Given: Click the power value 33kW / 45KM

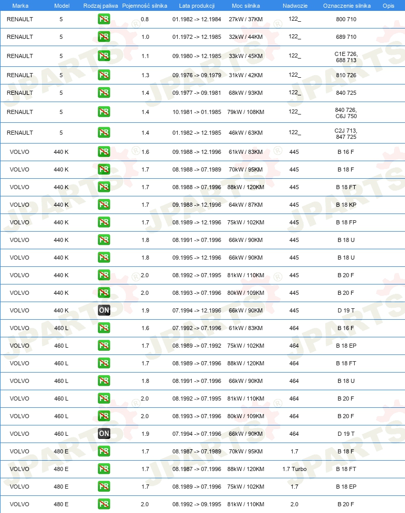Looking at the screenshot, I should click(x=246, y=56).
